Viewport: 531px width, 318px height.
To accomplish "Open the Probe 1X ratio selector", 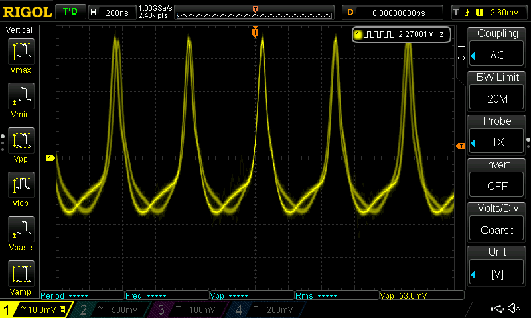I will pos(496,142).
